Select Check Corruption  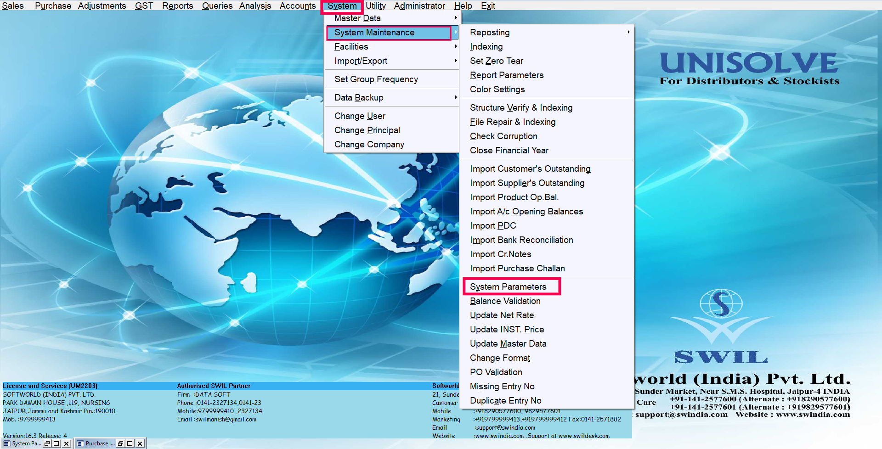547,136
